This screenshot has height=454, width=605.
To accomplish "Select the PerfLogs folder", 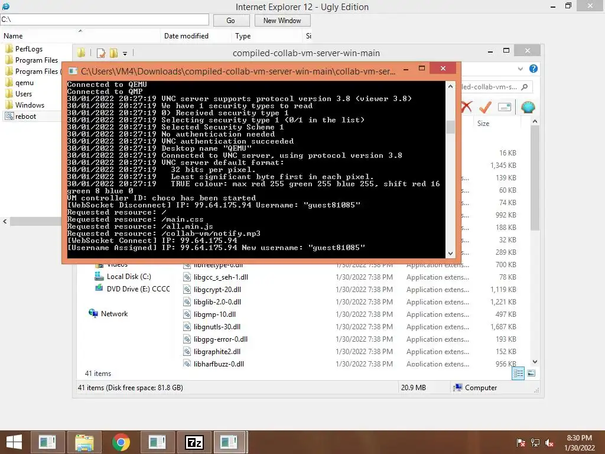I will pyautogui.click(x=28, y=49).
